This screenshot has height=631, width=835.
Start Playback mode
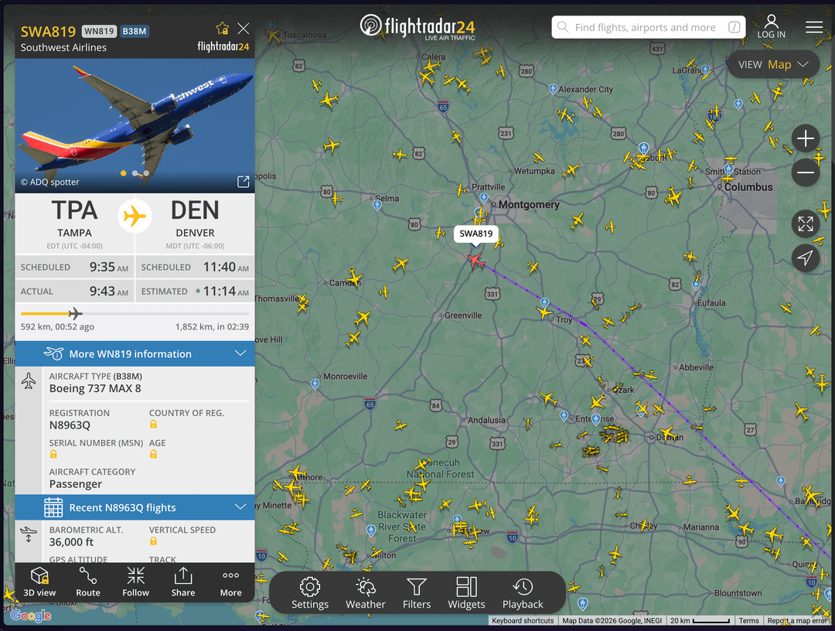[523, 593]
